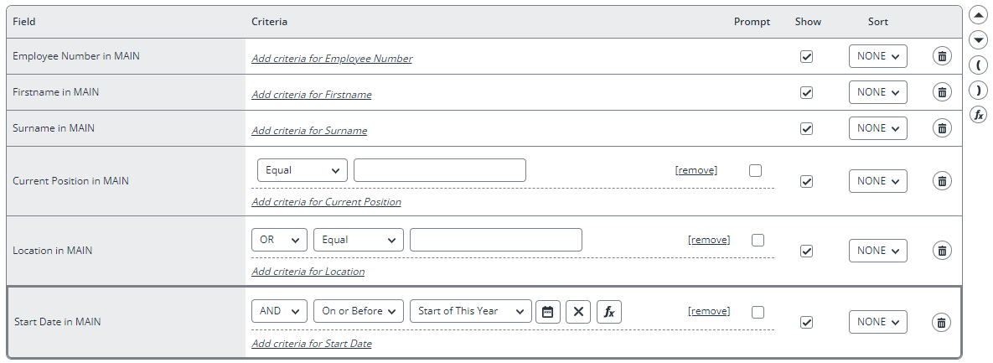
Task: Uncheck Show for Firstname field
Action: 806,92
